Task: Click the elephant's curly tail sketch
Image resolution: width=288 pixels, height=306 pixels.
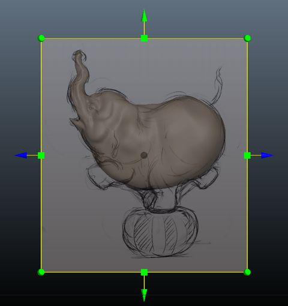Action: point(217,85)
